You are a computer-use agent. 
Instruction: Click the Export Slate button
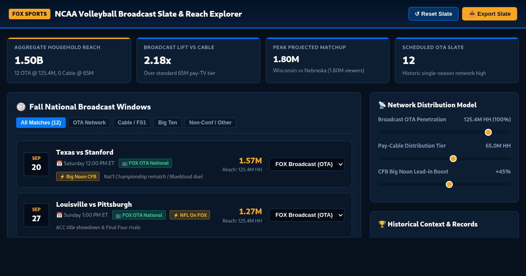point(490,14)
